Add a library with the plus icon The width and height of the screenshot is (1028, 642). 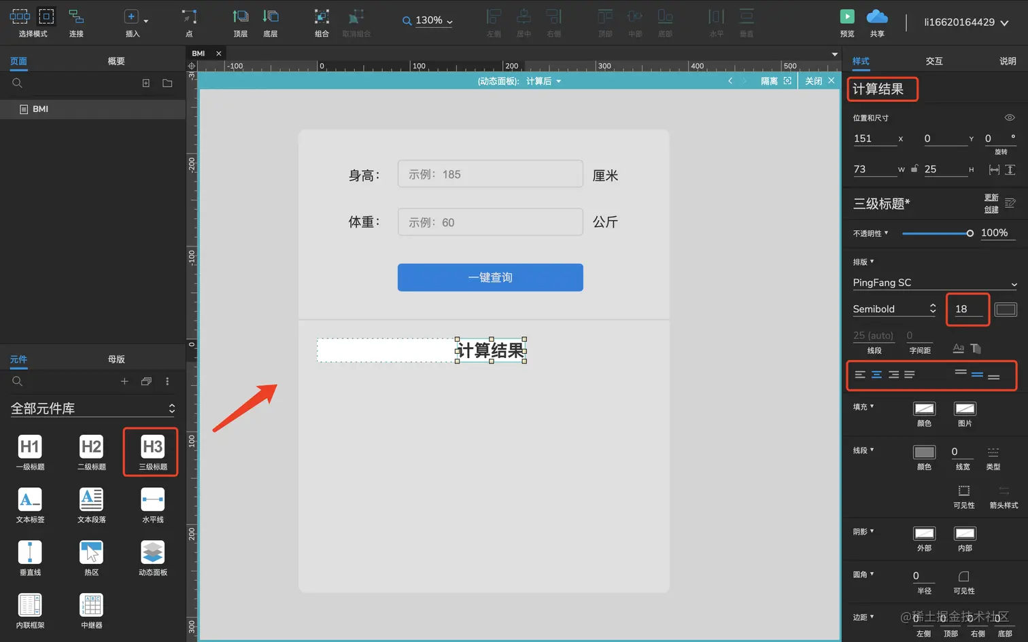point(124,381)
